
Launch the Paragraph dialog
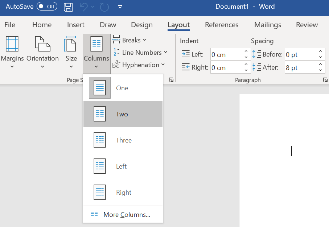325,80
